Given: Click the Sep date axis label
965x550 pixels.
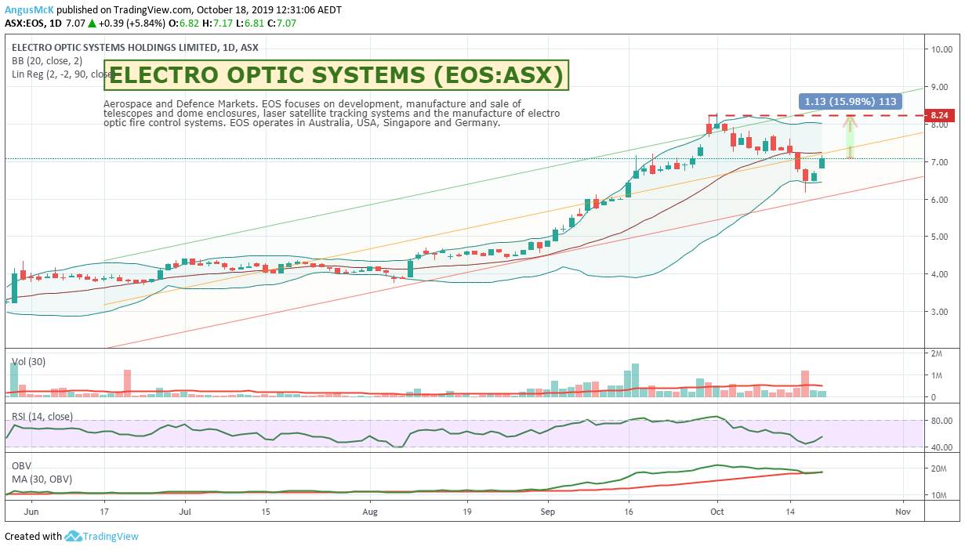Looking at the screenshot, I should [x=547, y=510].
